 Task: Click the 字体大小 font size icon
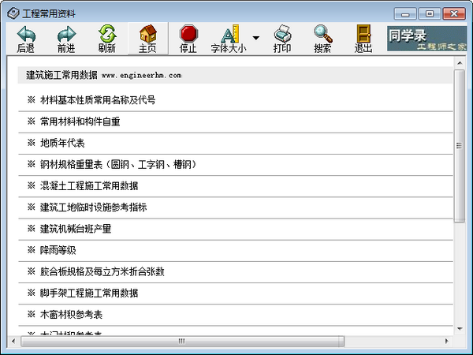[229, 34]
